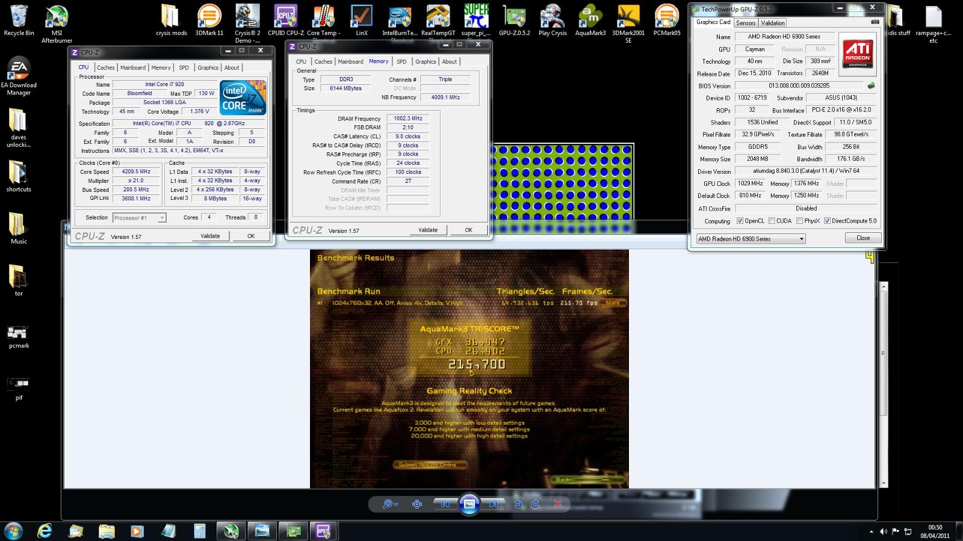The image size is (963, 541).
Task: Toggle the PhysX checkbox in GPU-Z
Action: (799, 221)
